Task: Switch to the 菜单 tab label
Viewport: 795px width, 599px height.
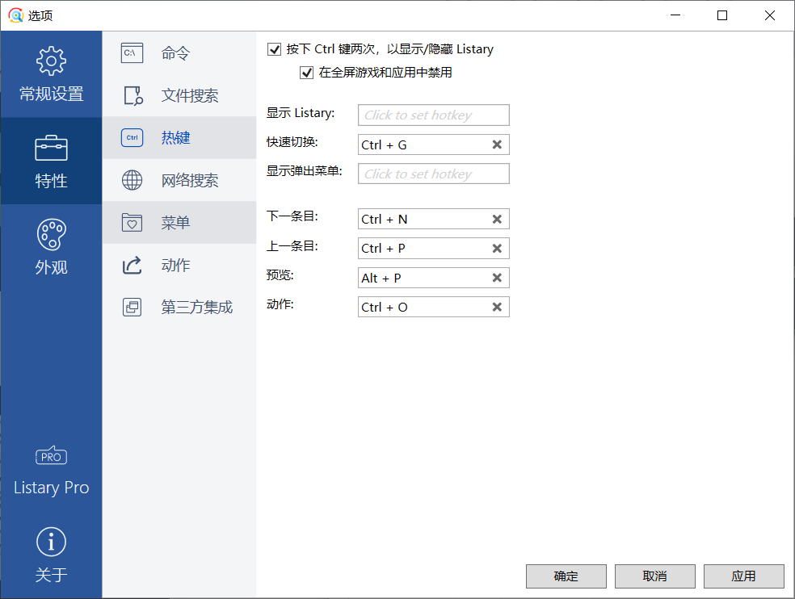Action: pyautogui.click(x=175, y=222)
